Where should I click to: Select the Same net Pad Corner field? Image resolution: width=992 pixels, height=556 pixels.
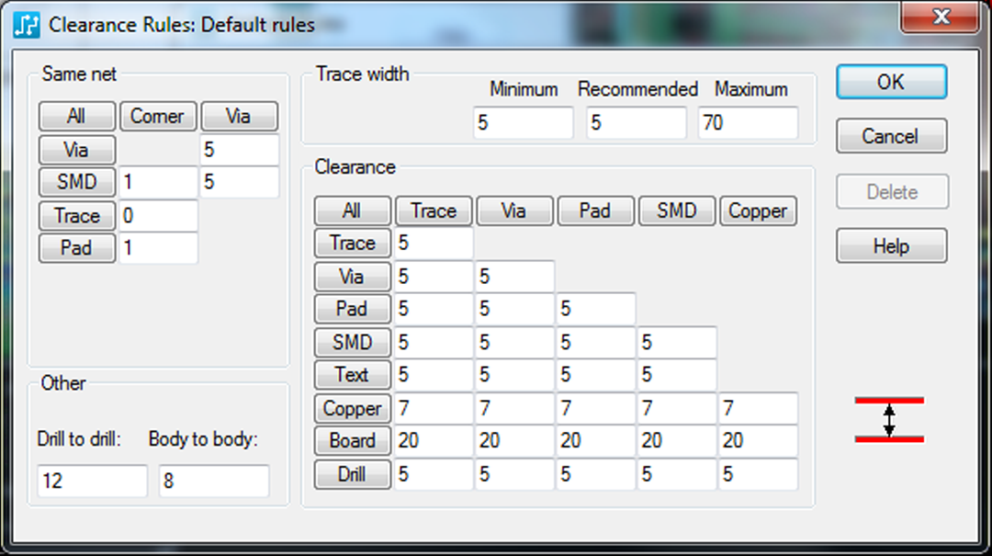tap(158, 247)
